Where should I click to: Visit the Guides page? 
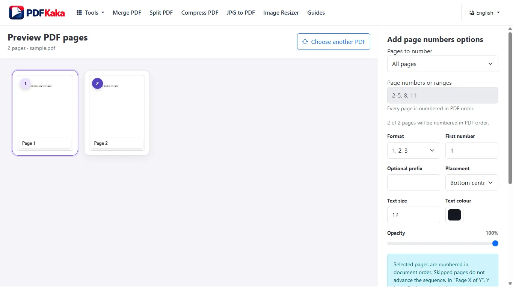[x=316, y=13]
